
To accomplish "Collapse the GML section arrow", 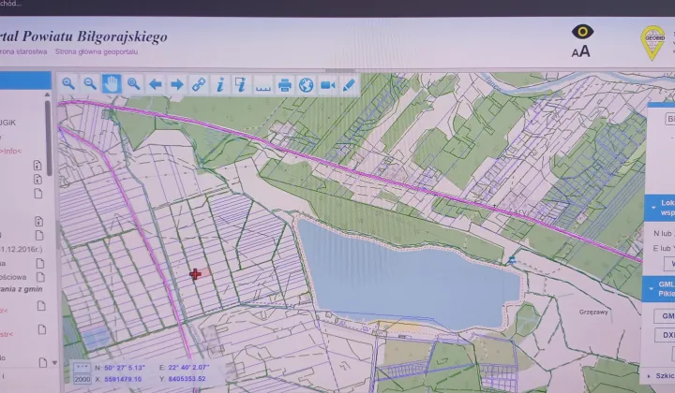I will tap(651, 288).
